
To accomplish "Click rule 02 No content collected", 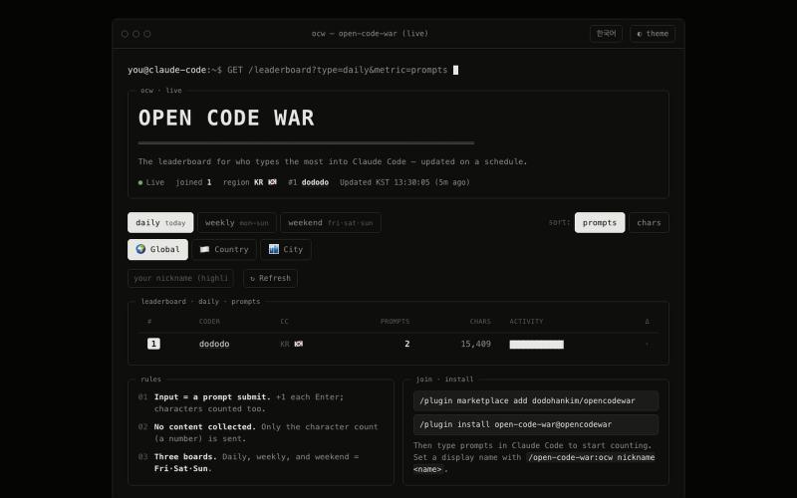I will [x=258, y=433].
